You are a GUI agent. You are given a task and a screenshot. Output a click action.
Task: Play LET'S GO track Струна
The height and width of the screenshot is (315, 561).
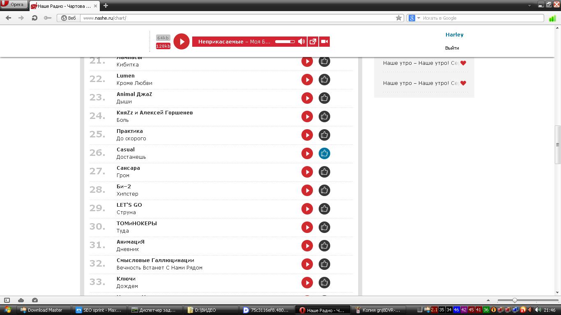(307, 209)
